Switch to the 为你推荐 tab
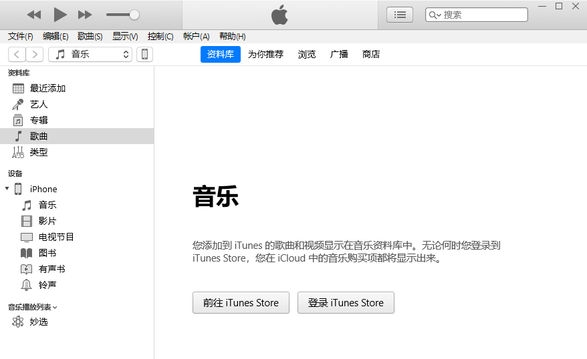Screen dimensions: 587x359 265,55
